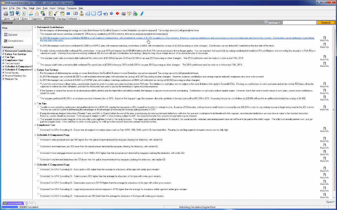Image resolution: width=337 pixels, height=210 pixels.
Task: Check the box for SIMPLE plan $12,500 tip
Action: click(x=38, y=44)
